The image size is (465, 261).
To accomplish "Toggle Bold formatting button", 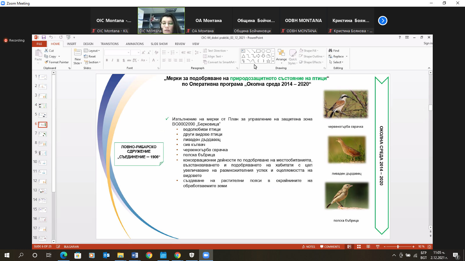I will 107,60.
